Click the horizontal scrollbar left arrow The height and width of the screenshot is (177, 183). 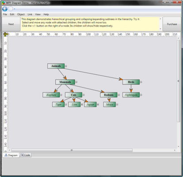pyautogui.click(x=9, y=150)
